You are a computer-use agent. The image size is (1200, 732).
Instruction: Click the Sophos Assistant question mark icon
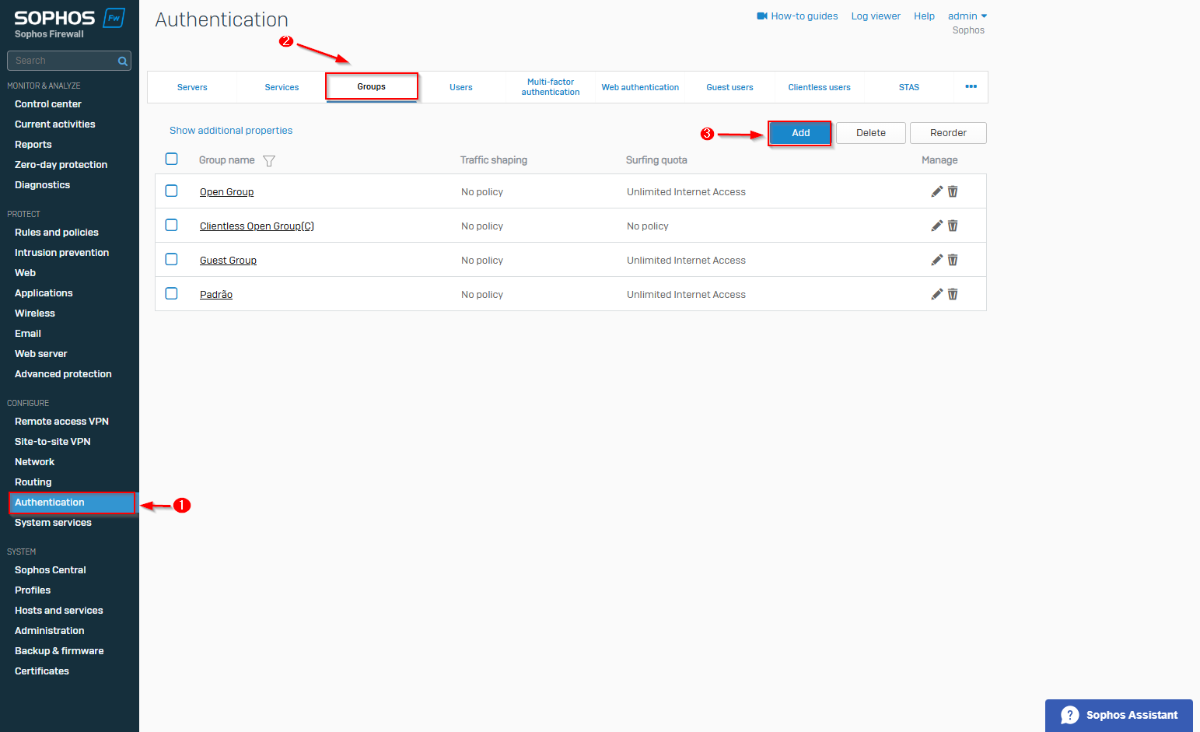click(x=1070, y=715)
